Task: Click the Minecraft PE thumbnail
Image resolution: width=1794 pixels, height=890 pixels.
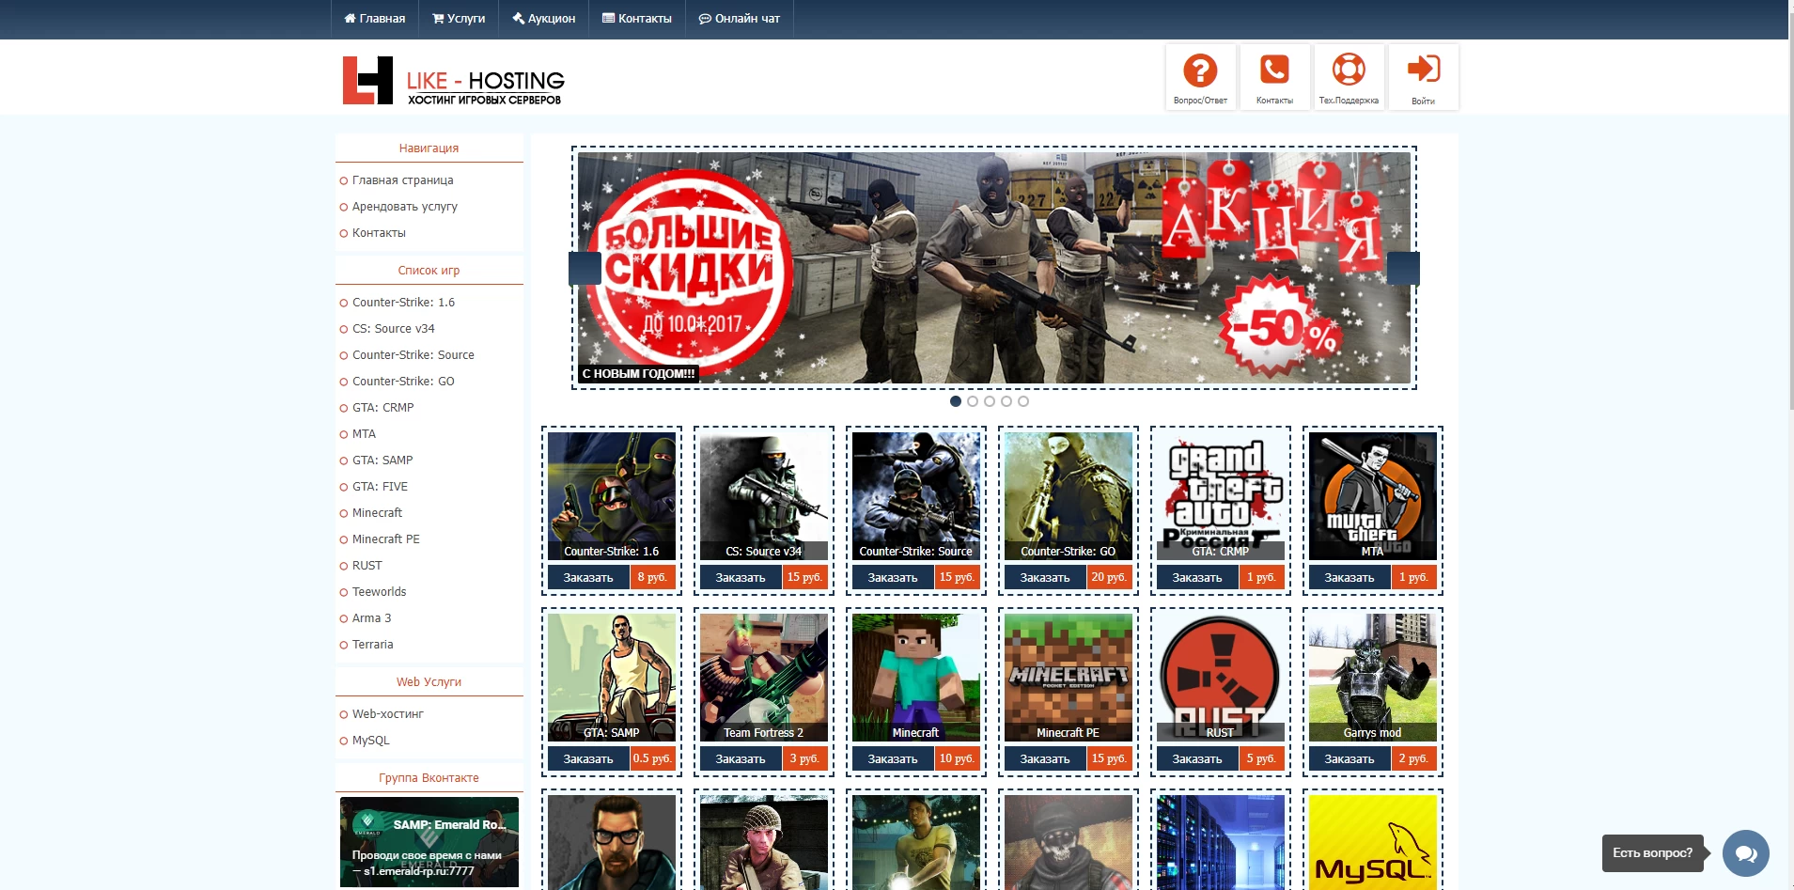Action: coord(1069,678)
